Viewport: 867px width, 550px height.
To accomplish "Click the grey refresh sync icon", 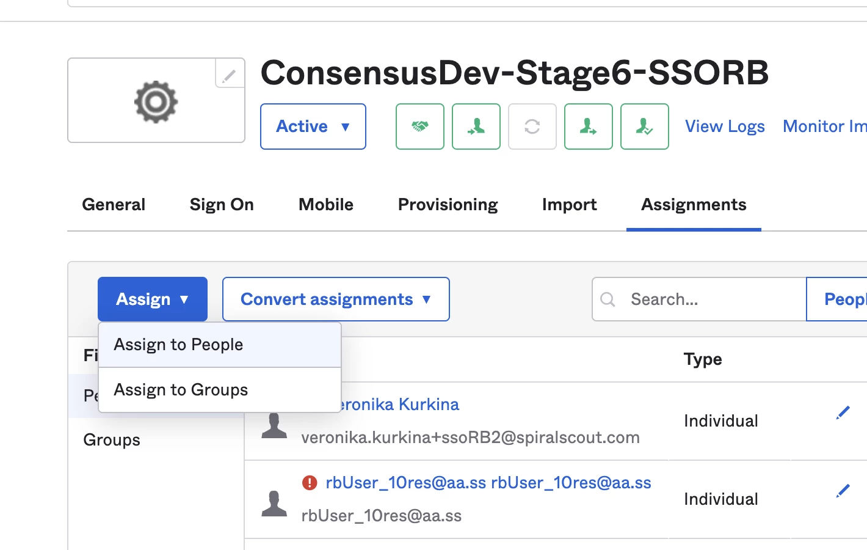I will coord(532,127).
